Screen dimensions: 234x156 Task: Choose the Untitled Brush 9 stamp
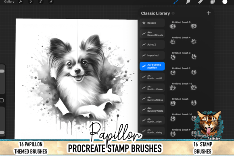tap(183, 133)
